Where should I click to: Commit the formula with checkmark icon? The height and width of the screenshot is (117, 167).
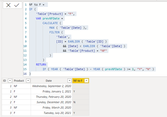point(17,5)
